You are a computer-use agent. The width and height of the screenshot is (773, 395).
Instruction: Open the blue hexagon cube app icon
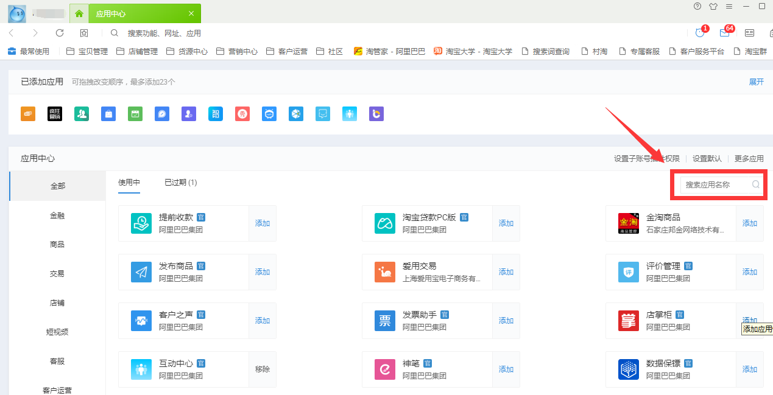coord(296,114)
